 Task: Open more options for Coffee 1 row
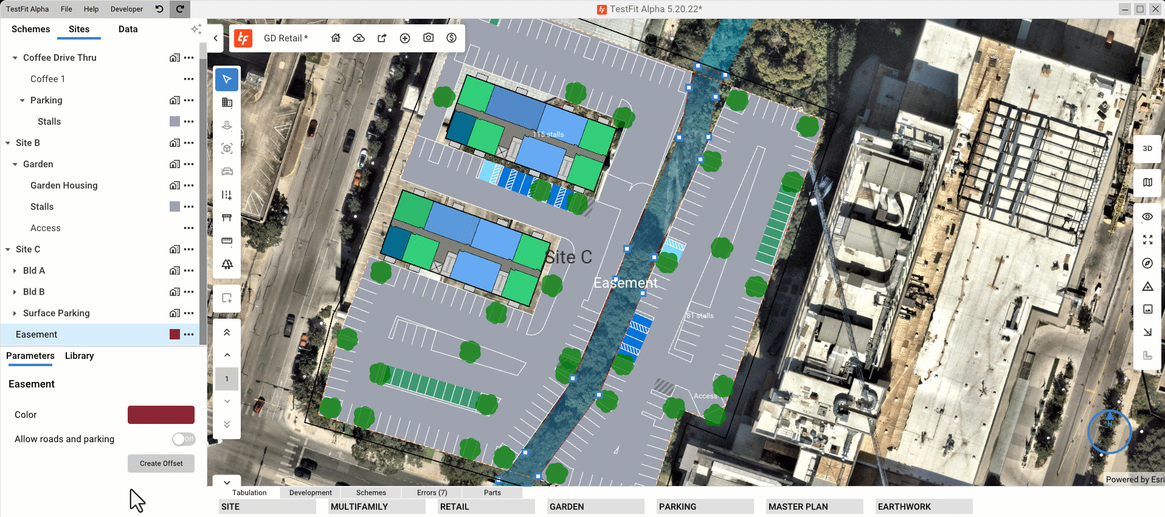pos(188,79)
